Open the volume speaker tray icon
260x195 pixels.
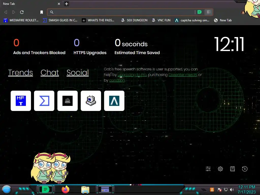coord(232,190)
